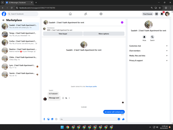Search in conversation with the magnifier icon
The width and height of the screenshot is (173, 130).
152,37
